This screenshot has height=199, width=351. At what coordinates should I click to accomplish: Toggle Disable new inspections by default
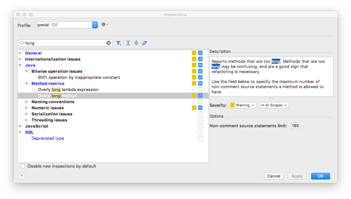tap(23, 166)
